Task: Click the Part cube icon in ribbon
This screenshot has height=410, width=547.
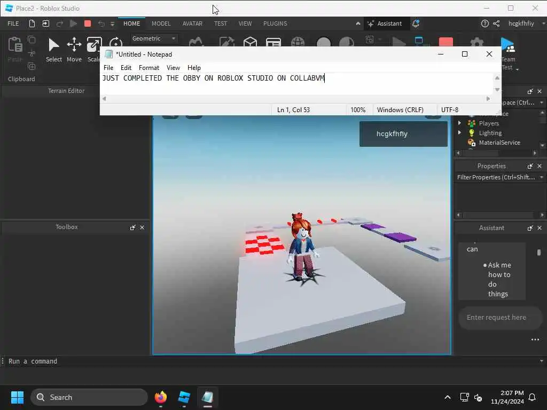Action: pos(250,42)
